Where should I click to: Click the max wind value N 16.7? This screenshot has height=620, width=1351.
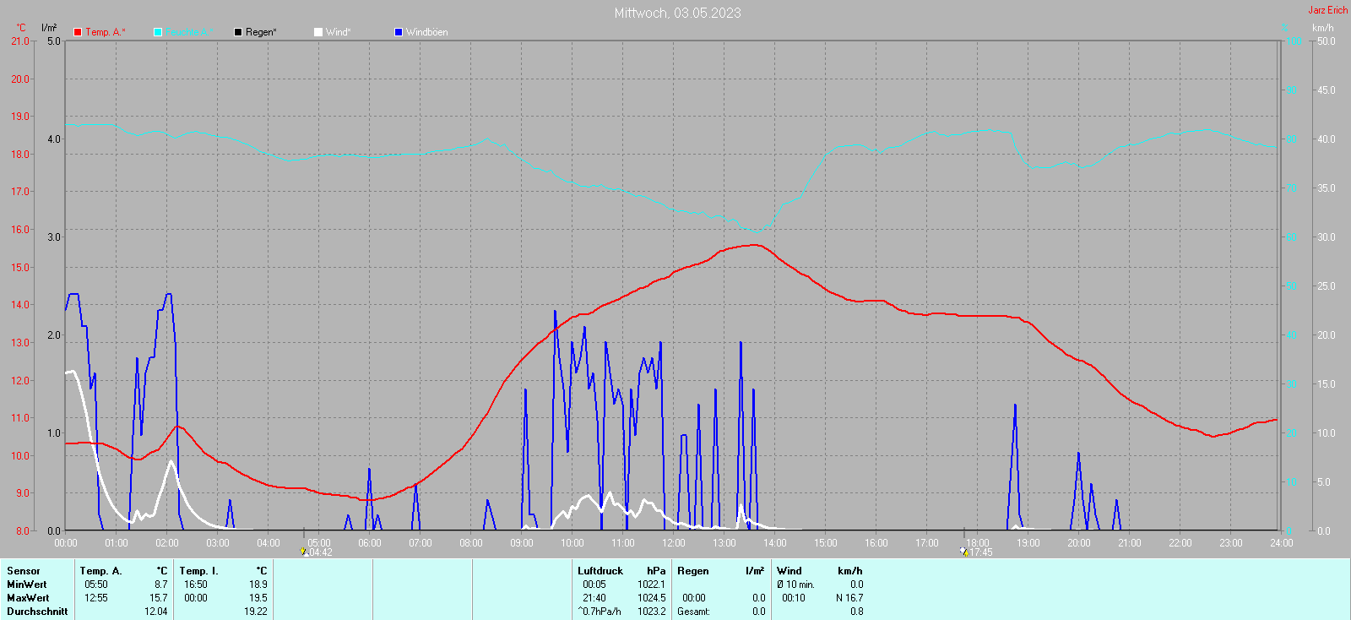849,598
